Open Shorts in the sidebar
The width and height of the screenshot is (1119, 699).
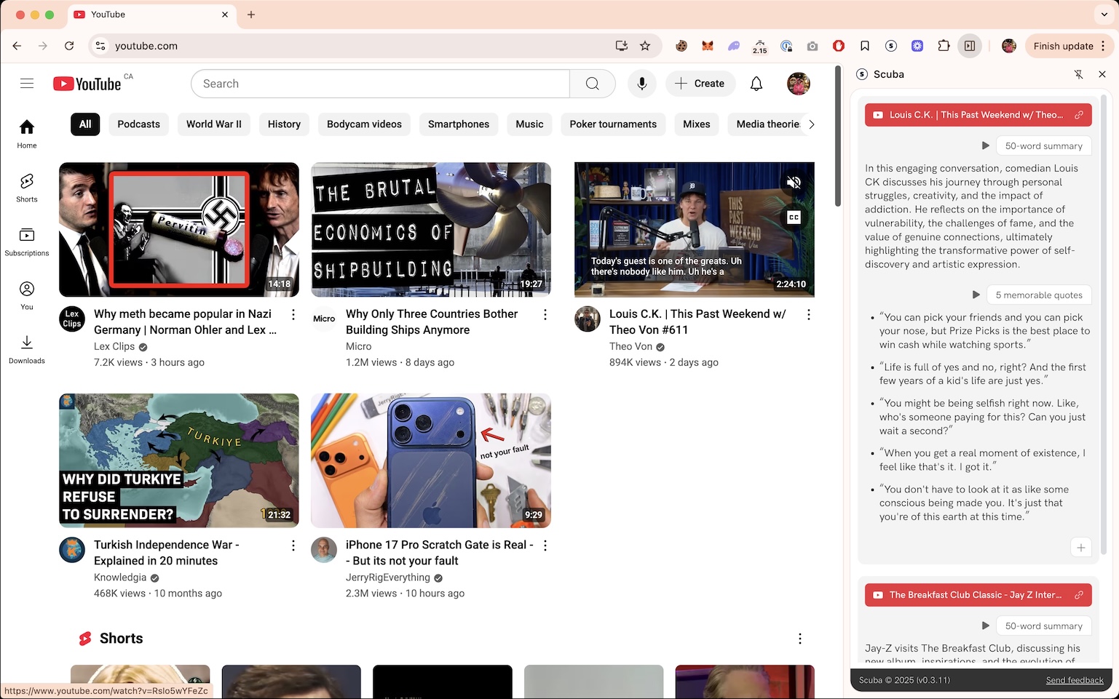click(x=27, y=188)
